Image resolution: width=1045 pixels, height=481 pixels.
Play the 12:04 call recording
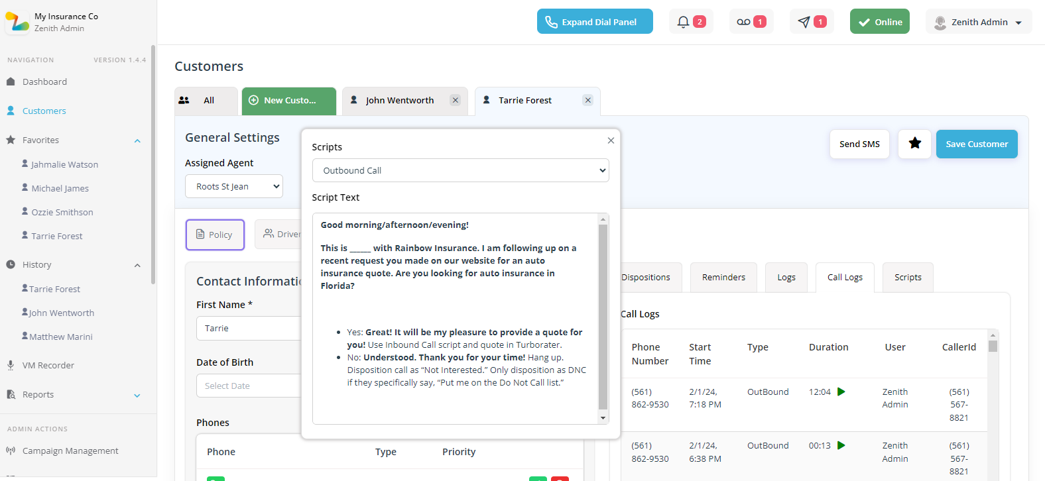click(x=841, y=392)
